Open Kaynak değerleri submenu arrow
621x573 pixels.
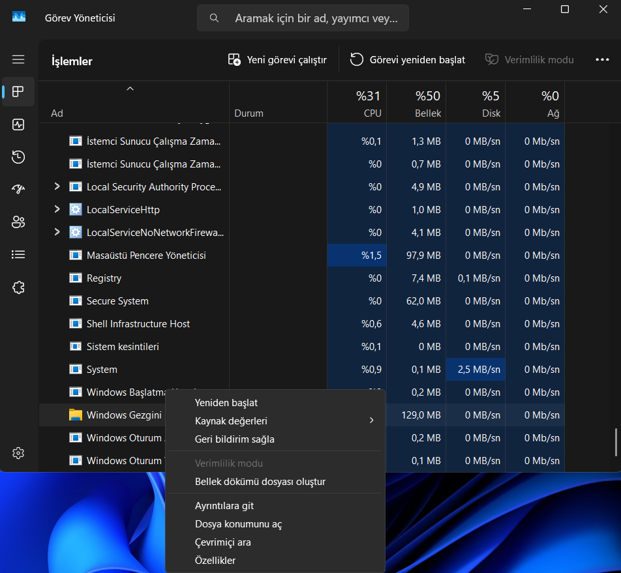point(372,420)
